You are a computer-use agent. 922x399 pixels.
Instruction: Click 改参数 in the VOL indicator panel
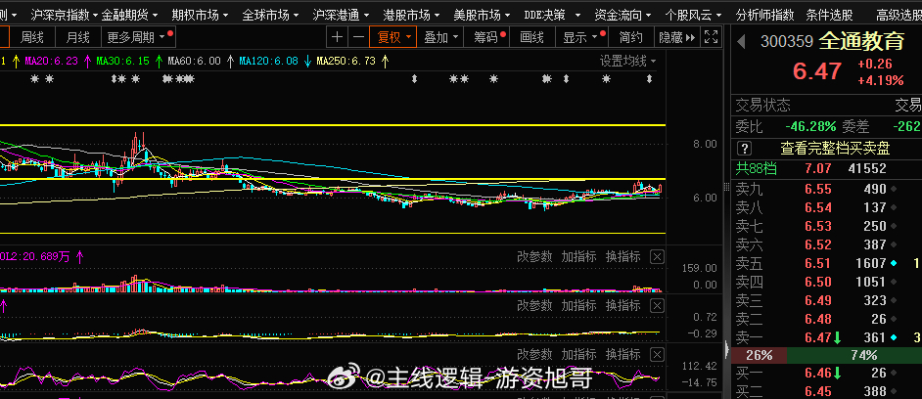point(534,257)
